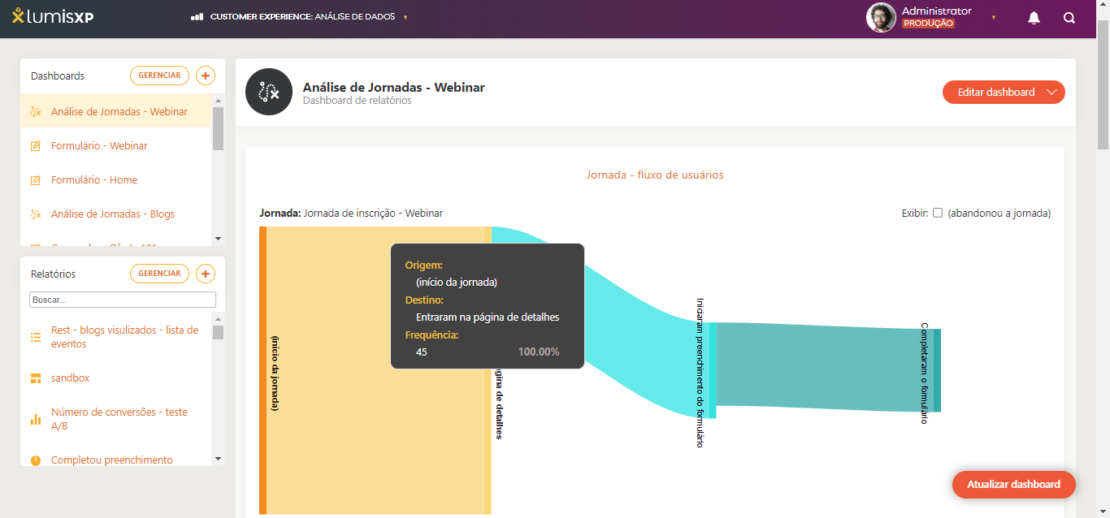Click list icon beside Rest - blogs visulizados

point(36,337)
